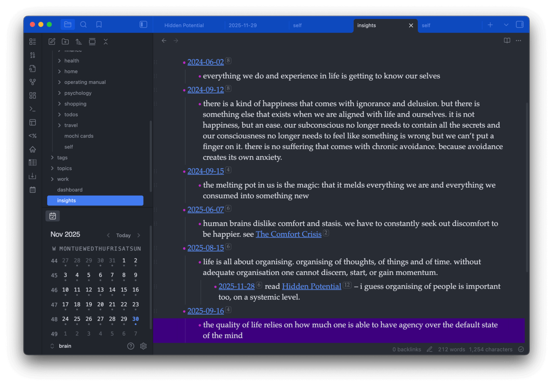Switch to reading view book icon
Image resolution: width=553 pixels, height=386 pixels.
(x=507, y=41)
